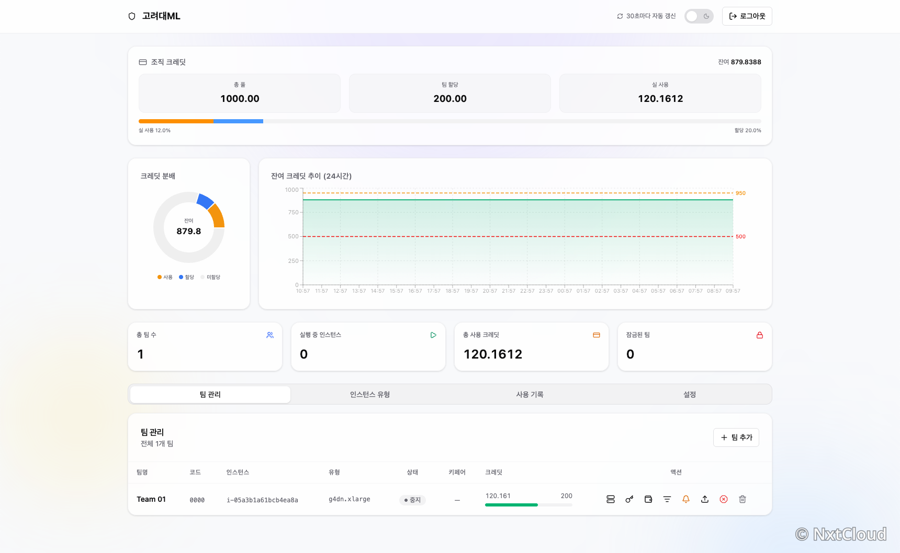Select the 설정 tab
The width and height of the screenshot is (900, 553).
click(690, 395)
